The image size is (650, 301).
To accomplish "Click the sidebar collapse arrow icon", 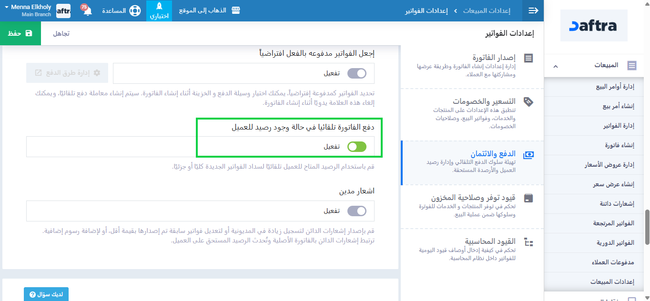I will pyautogui.click(x=533, y=10).
